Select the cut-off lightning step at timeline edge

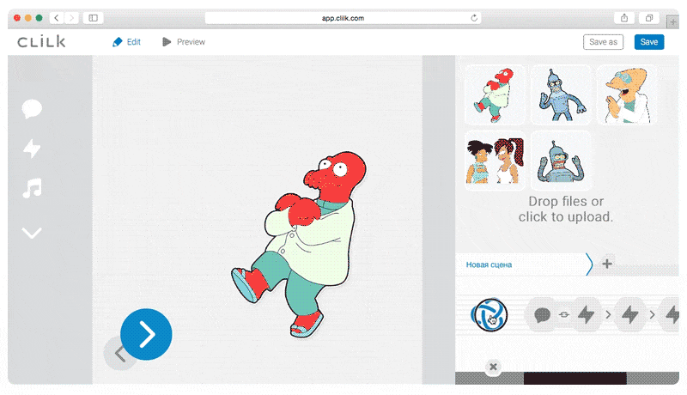(670, 314)
